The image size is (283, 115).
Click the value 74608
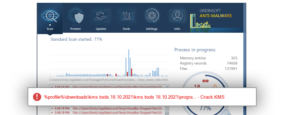tap(232, 63)
